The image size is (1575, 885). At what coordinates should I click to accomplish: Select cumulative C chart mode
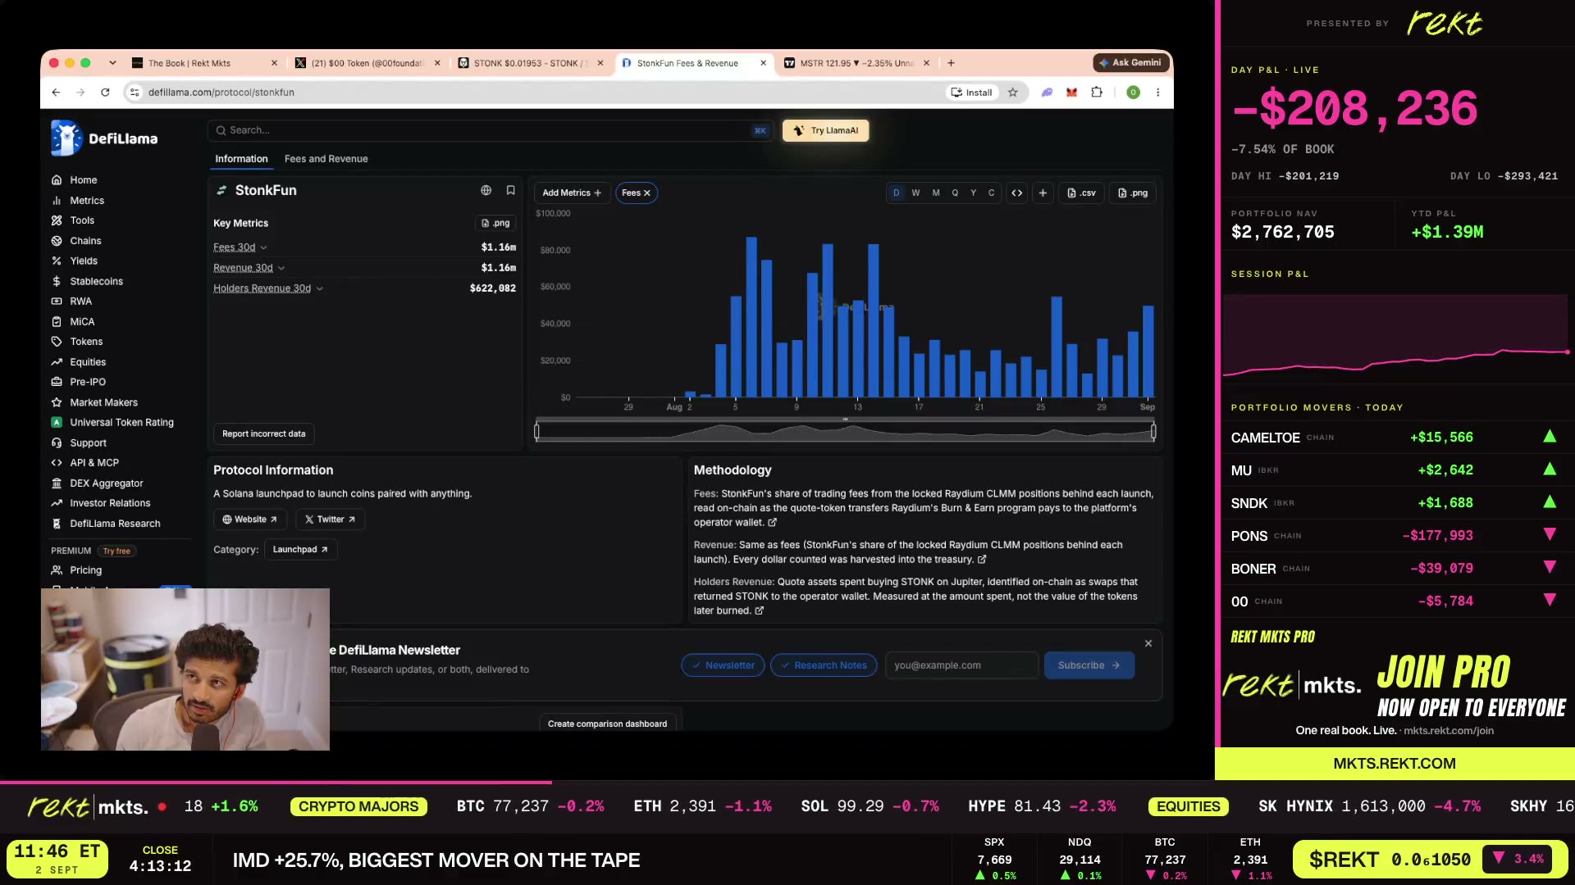click(992, 193)
